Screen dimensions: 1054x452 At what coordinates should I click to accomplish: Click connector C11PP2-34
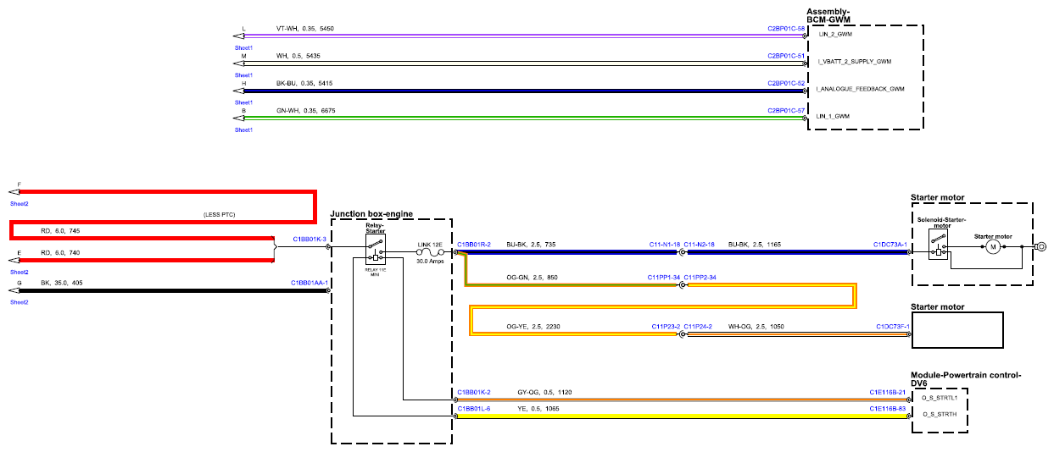click(x=700, y=278)
